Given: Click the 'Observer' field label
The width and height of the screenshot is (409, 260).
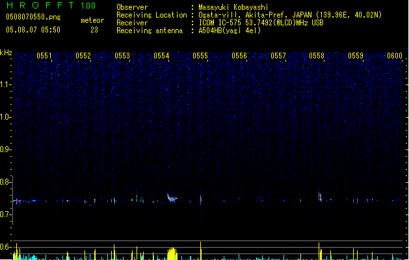Looking at the screenshot, I should coord(132,7).
